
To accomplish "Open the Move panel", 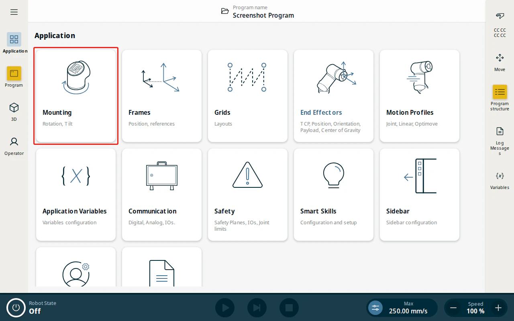I will click(x=500, y=62).
